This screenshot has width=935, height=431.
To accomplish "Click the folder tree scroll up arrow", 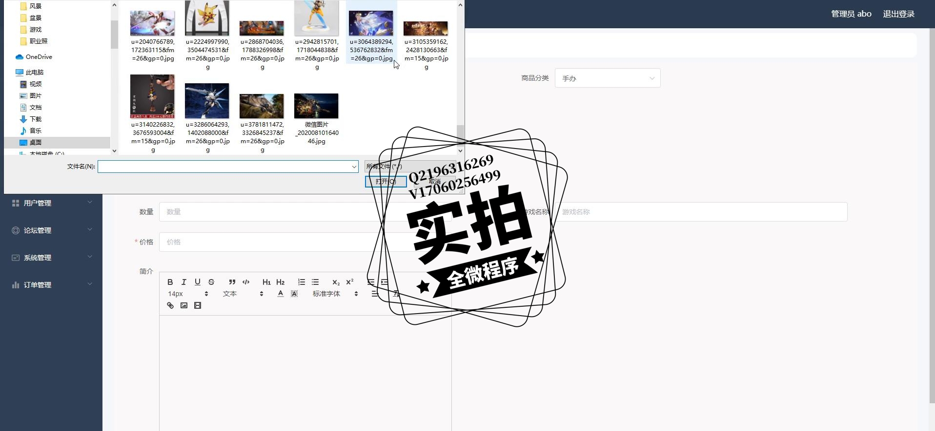I will tap(114, 5).
